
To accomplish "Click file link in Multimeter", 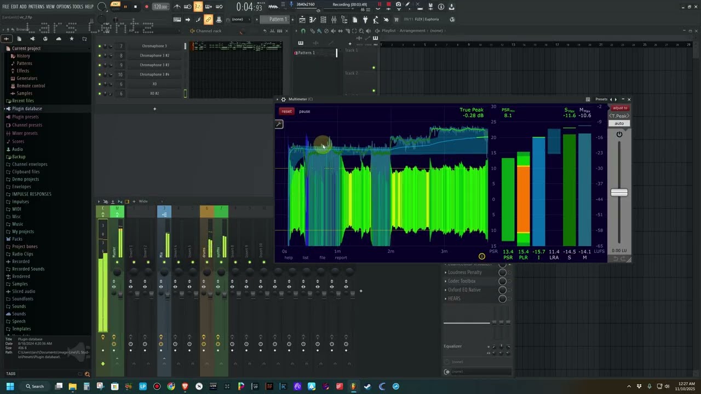I will click(323, 258).
